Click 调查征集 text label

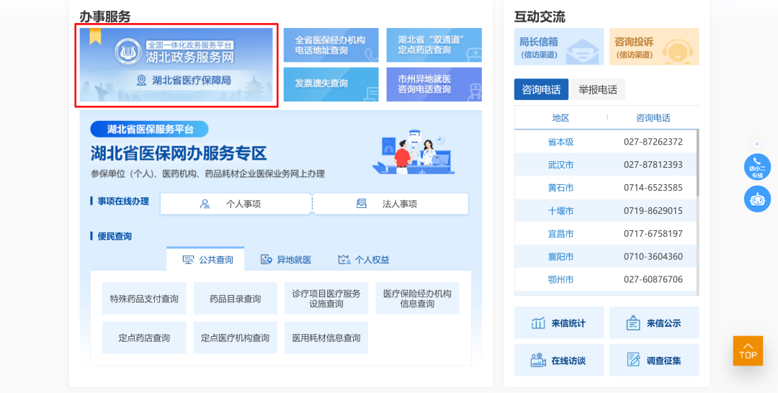tap(663, 361)
